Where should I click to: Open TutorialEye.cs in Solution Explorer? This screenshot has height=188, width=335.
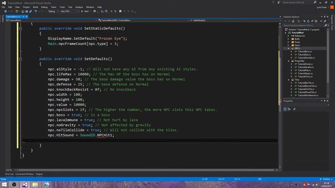point(304,54)
